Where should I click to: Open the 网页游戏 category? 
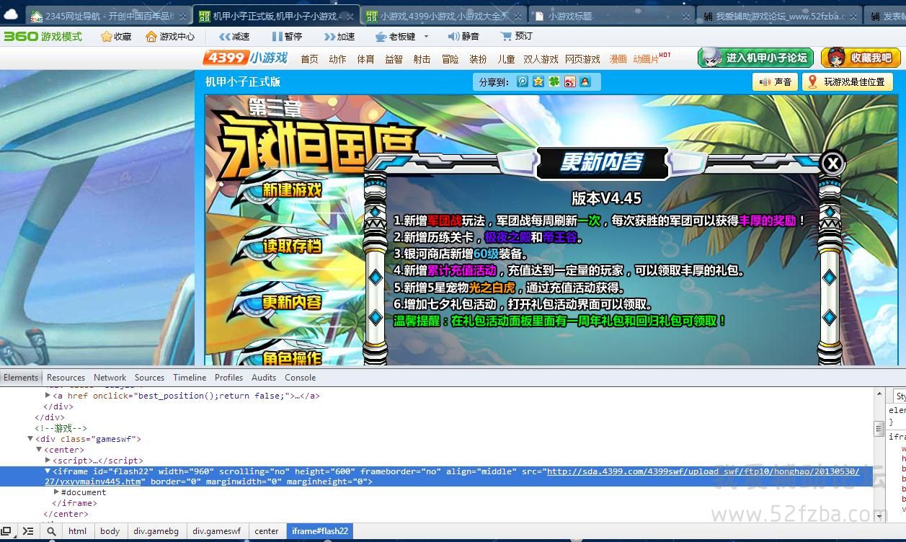582,59
